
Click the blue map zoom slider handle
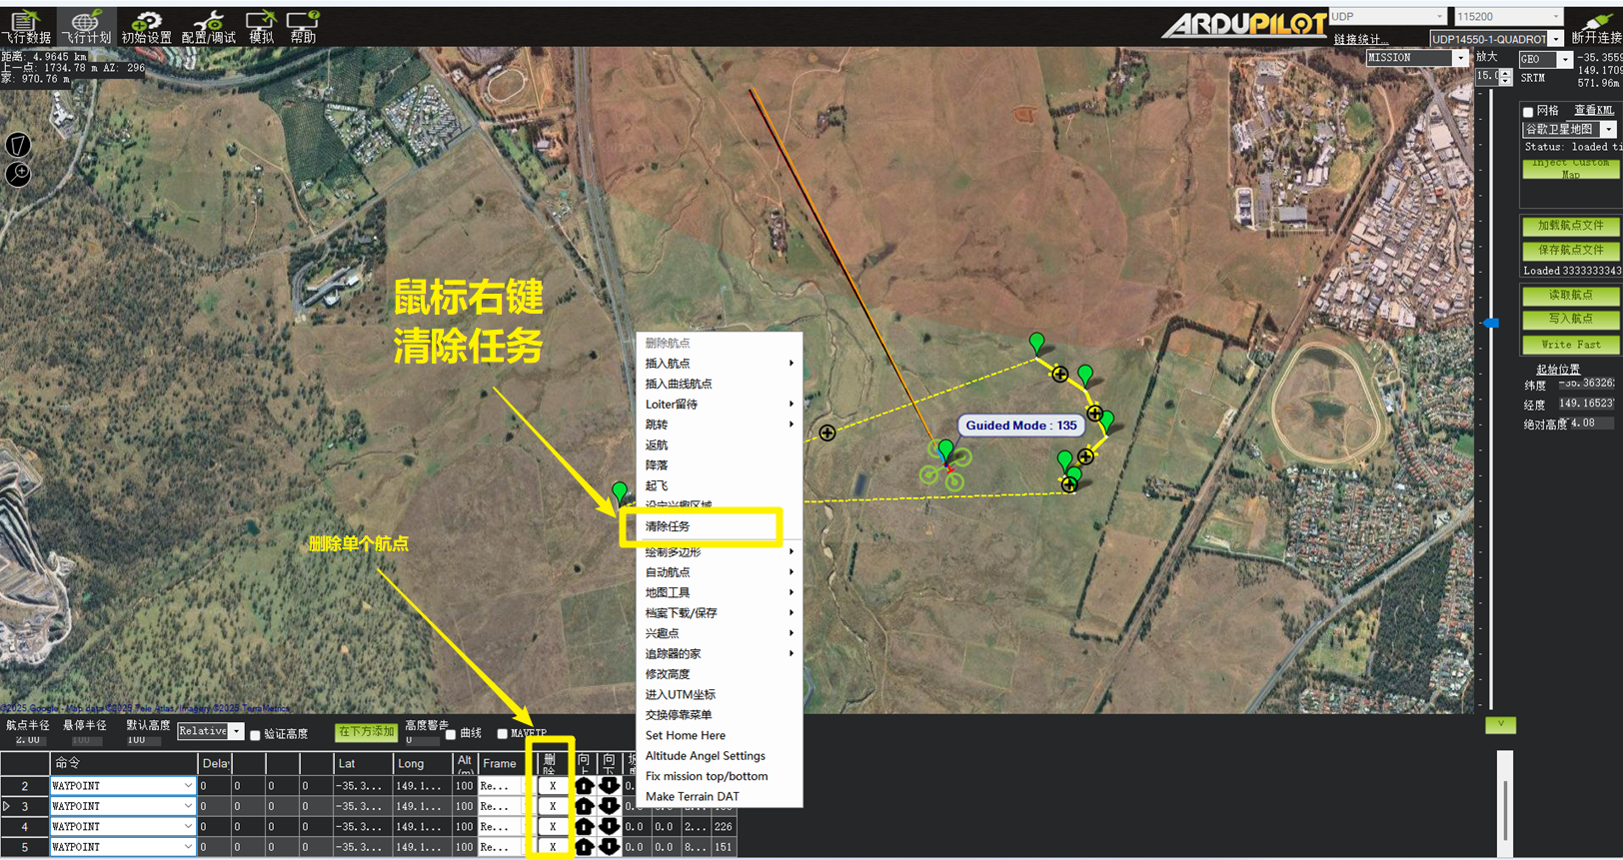(1490, 323)
